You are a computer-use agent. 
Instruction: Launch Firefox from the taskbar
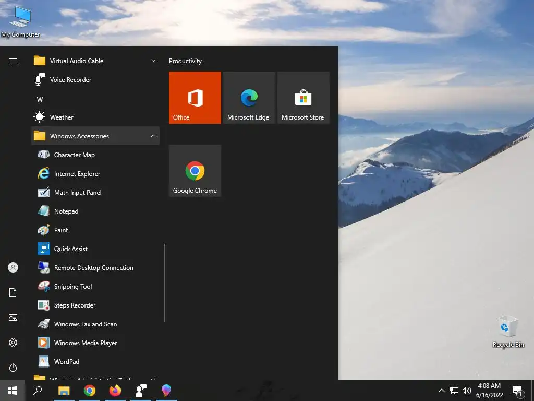point(115,391)
